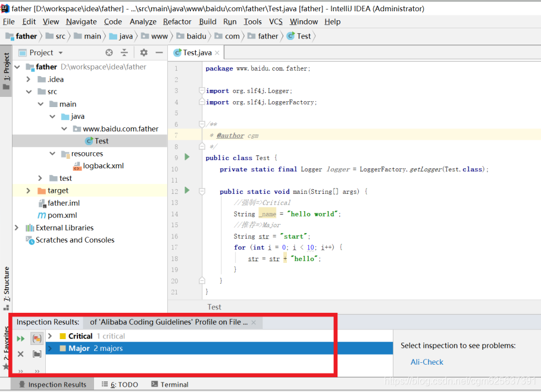This screenshot has width=541, height=392.
Task: Select Scratches and Consoles node
Action: tap(70, 240)
